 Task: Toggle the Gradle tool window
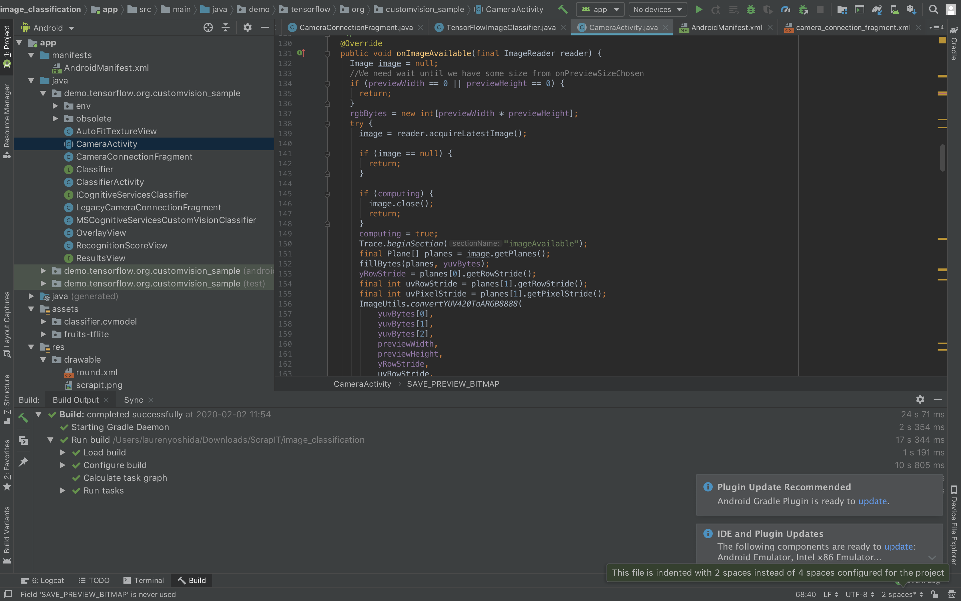954,44
